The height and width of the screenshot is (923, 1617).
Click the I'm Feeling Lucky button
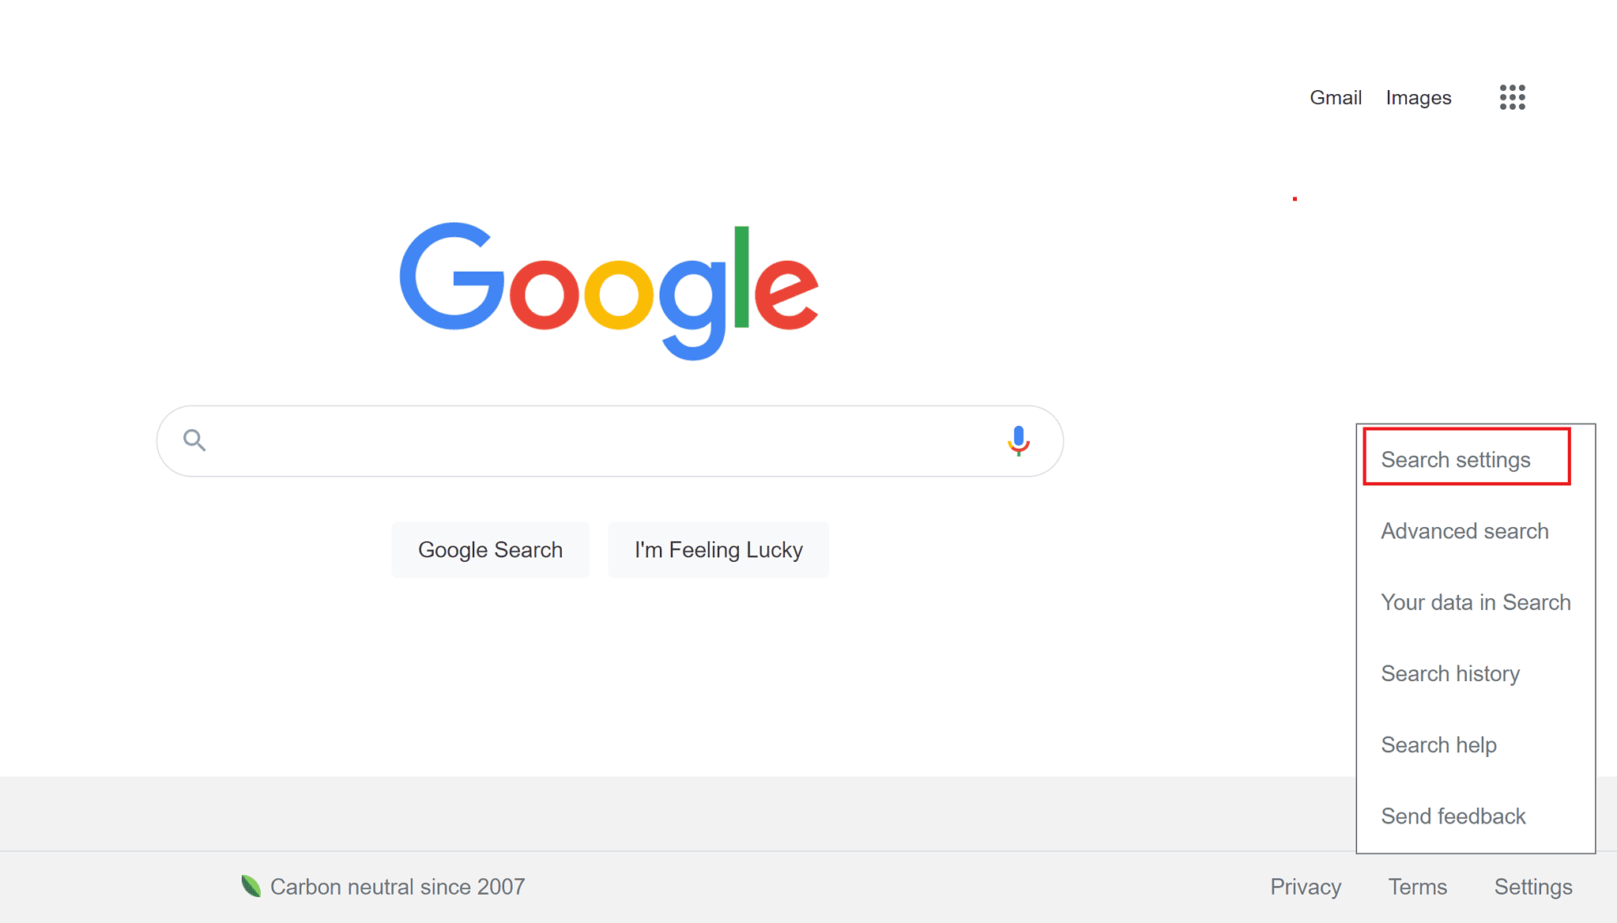pos(720,548)
